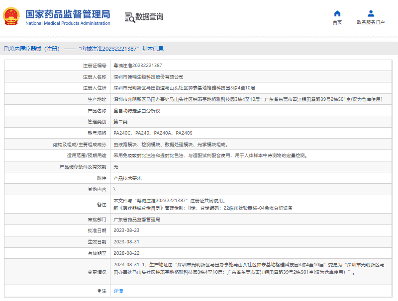Click the lightbulb icon beside 注

[x=99, y=291]
